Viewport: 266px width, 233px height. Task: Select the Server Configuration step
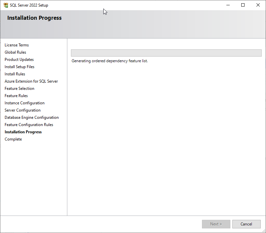coord(22,110)
